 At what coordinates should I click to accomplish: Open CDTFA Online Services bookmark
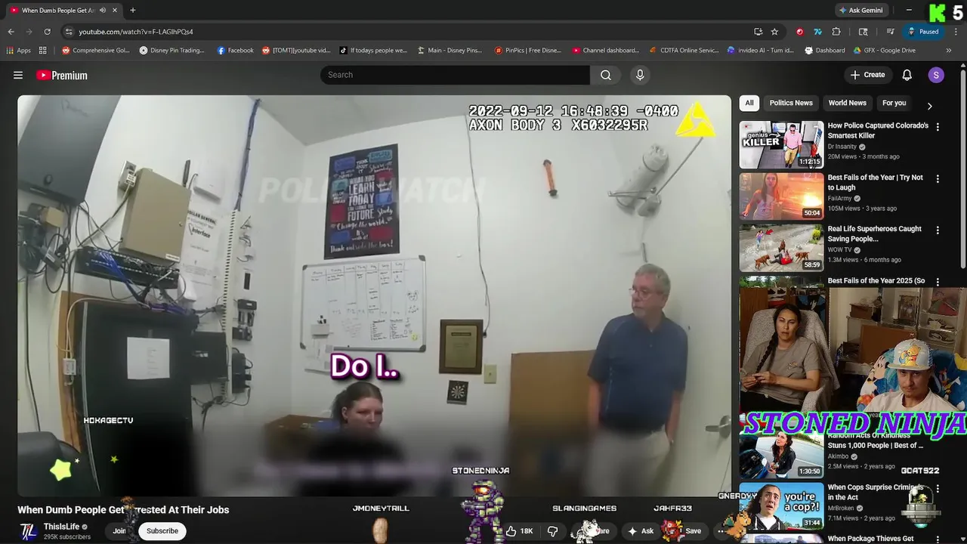(x=684, y=51)
